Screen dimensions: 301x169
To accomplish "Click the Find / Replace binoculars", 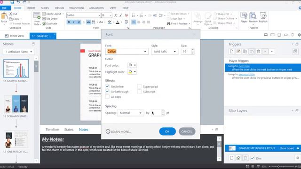I will pos(168,23).
